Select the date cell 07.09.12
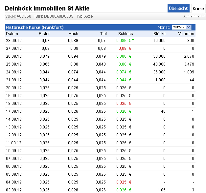The width and height of the screenshot is (206, 193). point(14,159)
